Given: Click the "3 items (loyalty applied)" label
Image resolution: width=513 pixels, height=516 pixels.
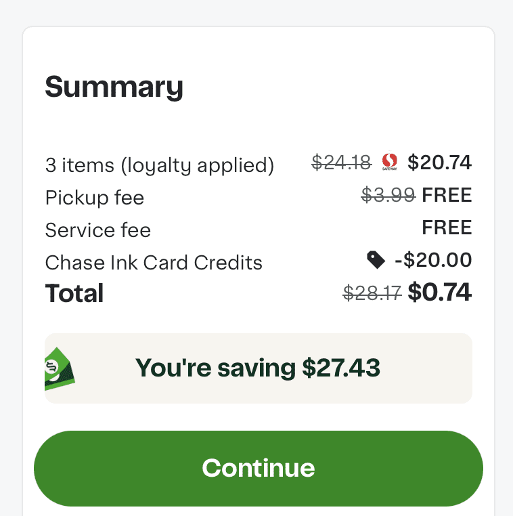Looking at the screenshot, I should click(x=160, y=165).
